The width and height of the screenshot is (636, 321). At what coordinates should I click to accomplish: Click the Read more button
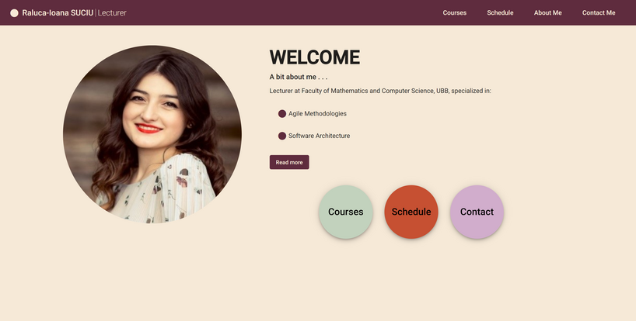[289, 162]
